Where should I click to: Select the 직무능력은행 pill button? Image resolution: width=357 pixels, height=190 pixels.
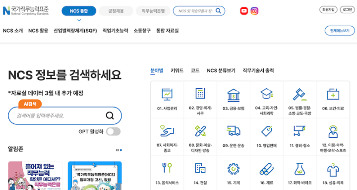coord(153,11)
